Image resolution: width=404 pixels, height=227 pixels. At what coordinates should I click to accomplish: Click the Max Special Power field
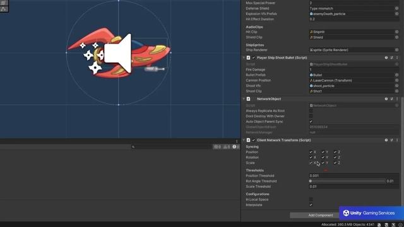pos(353,3)
